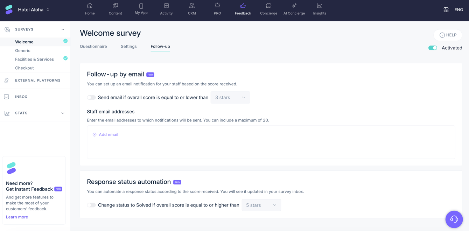Switch to the Settings tab
This screenshot has width=469, height=231.
(129, 46)
